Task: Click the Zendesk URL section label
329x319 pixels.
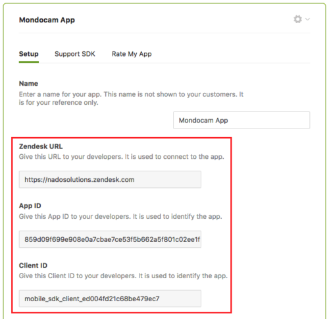Action: pyautogui.click(x=41, y=146)
